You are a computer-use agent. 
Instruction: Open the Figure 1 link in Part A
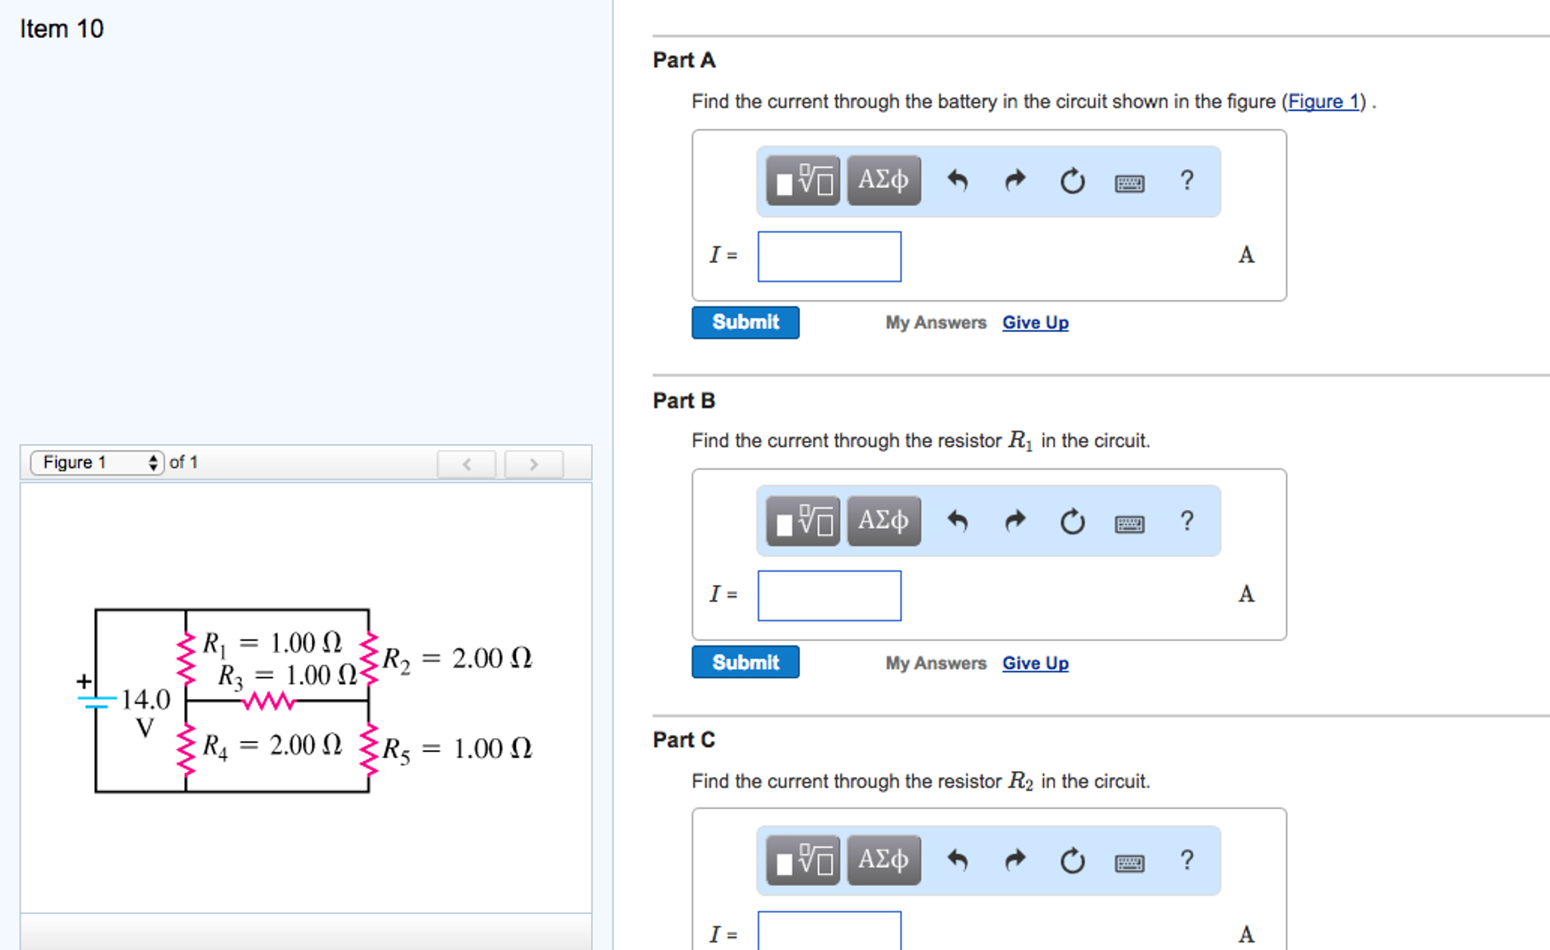tap(1323, 102)
